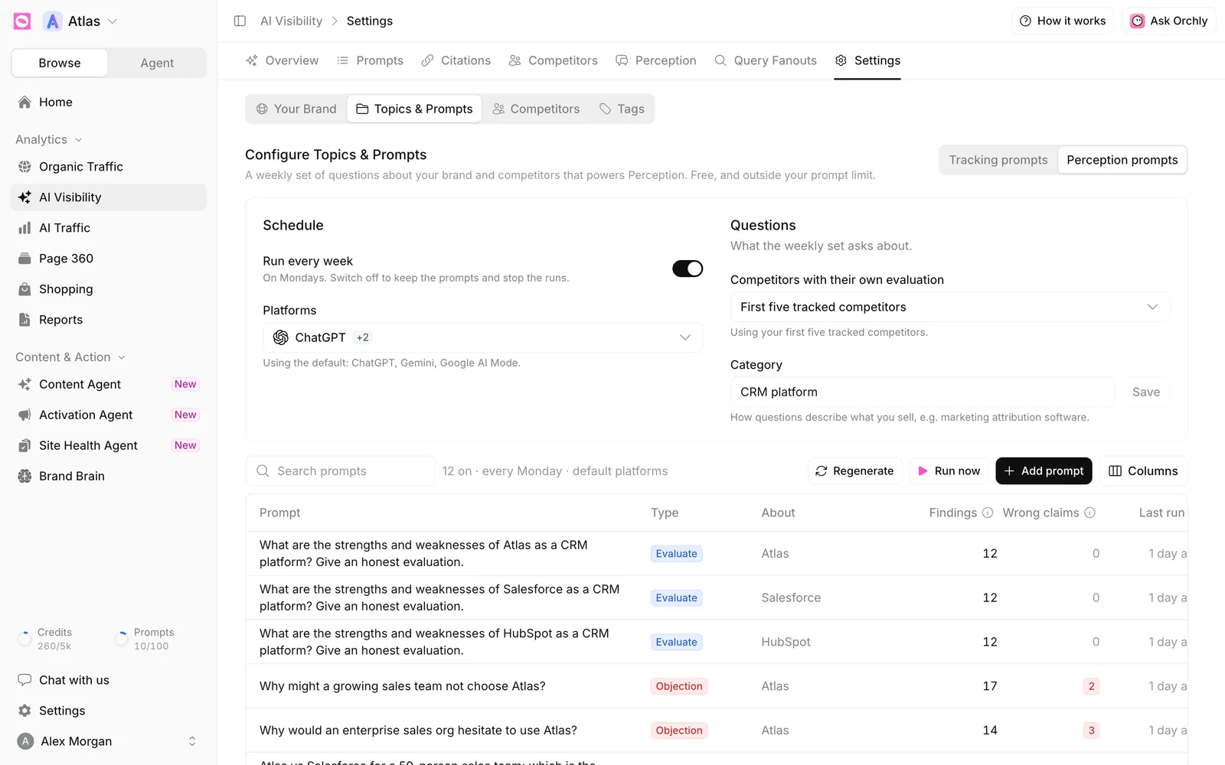Image resolution: width=1225 pixels, height=765 pixels.
Task: Collapse Content & Action section
Action: pos(70,357)
